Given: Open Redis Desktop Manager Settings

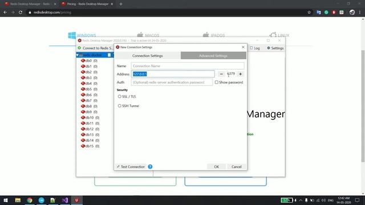Looking at the screenshot, I should point(275,48).
